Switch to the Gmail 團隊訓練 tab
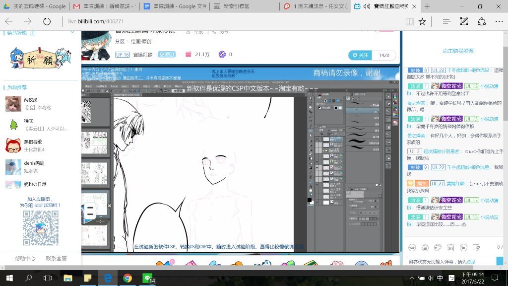Image resolution: width=508 pixels, height=286 pixels. pyautogui.click(x=105, y=6)
